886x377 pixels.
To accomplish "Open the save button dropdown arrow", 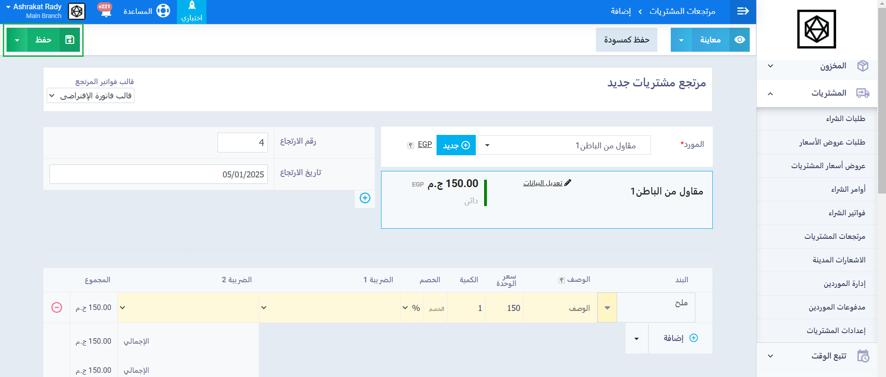I will 17,40.
